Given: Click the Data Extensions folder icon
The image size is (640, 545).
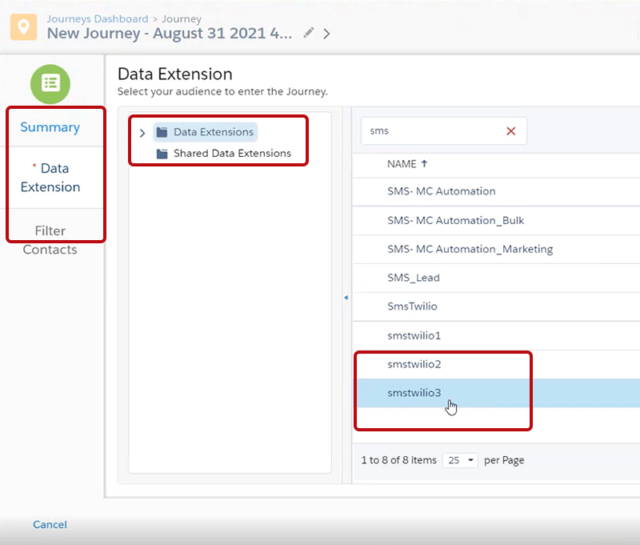Looking at the screenshot, I should 162,133.
